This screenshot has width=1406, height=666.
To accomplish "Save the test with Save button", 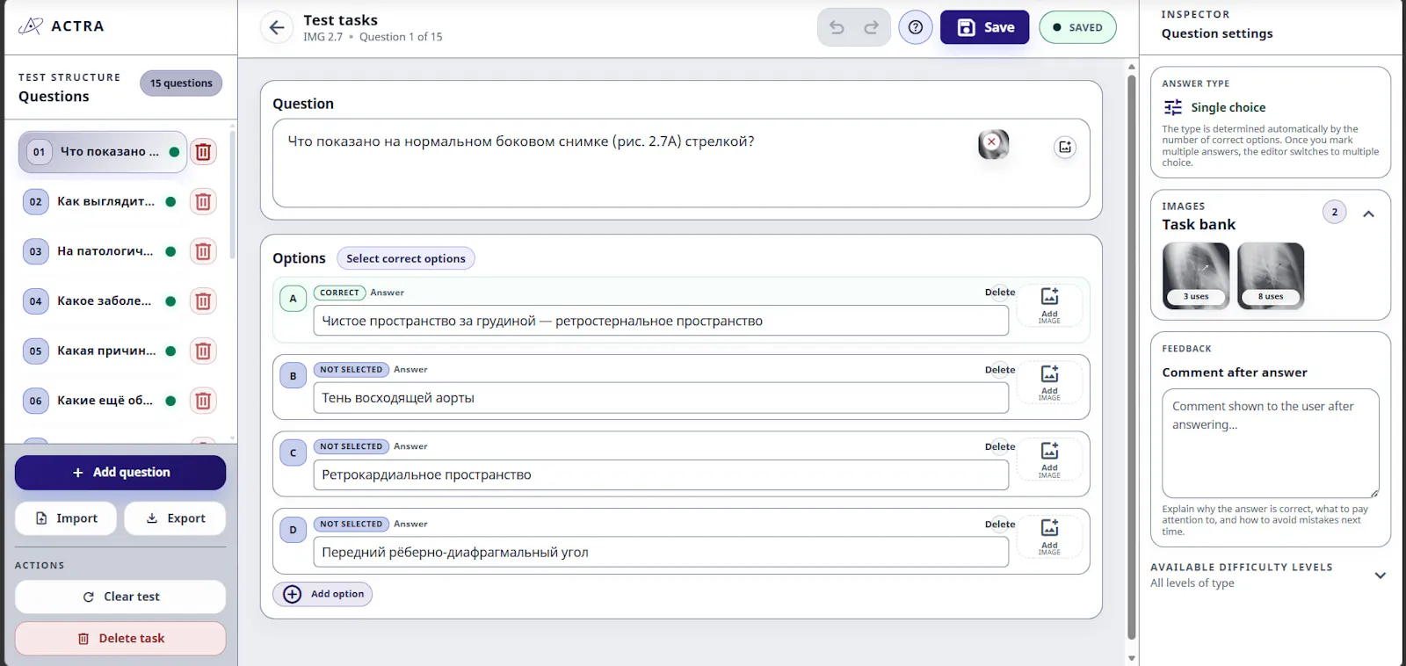I will [985, 27].
